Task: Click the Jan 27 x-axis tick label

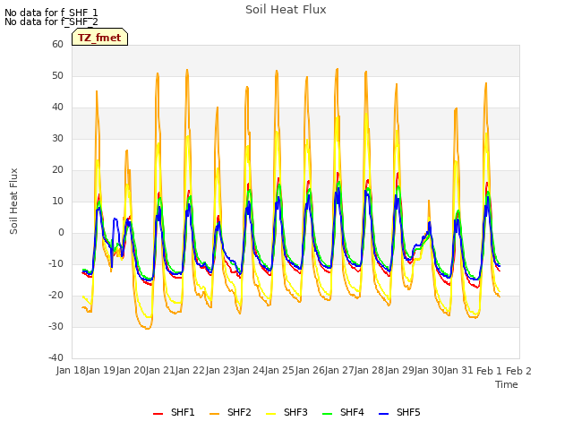Action: coord(339,370)
